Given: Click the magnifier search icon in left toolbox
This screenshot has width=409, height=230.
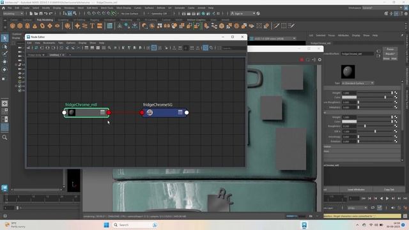Looking at the screenshot, I should [x=4, y=137].
